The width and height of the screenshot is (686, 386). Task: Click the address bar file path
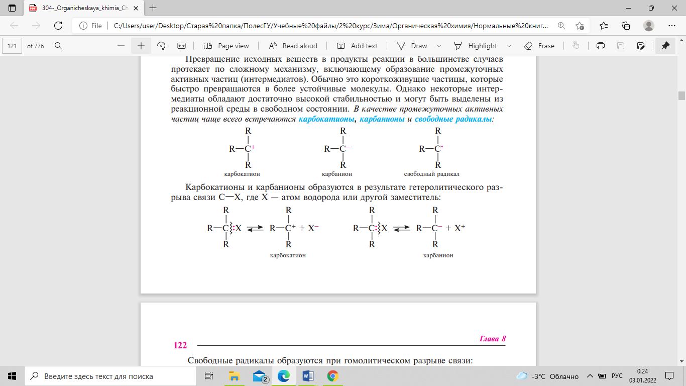coord(331,26)
